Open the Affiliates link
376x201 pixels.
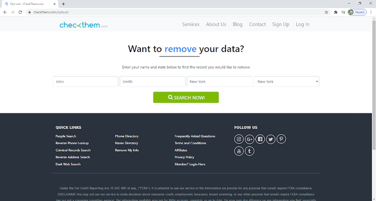(181, 150)
